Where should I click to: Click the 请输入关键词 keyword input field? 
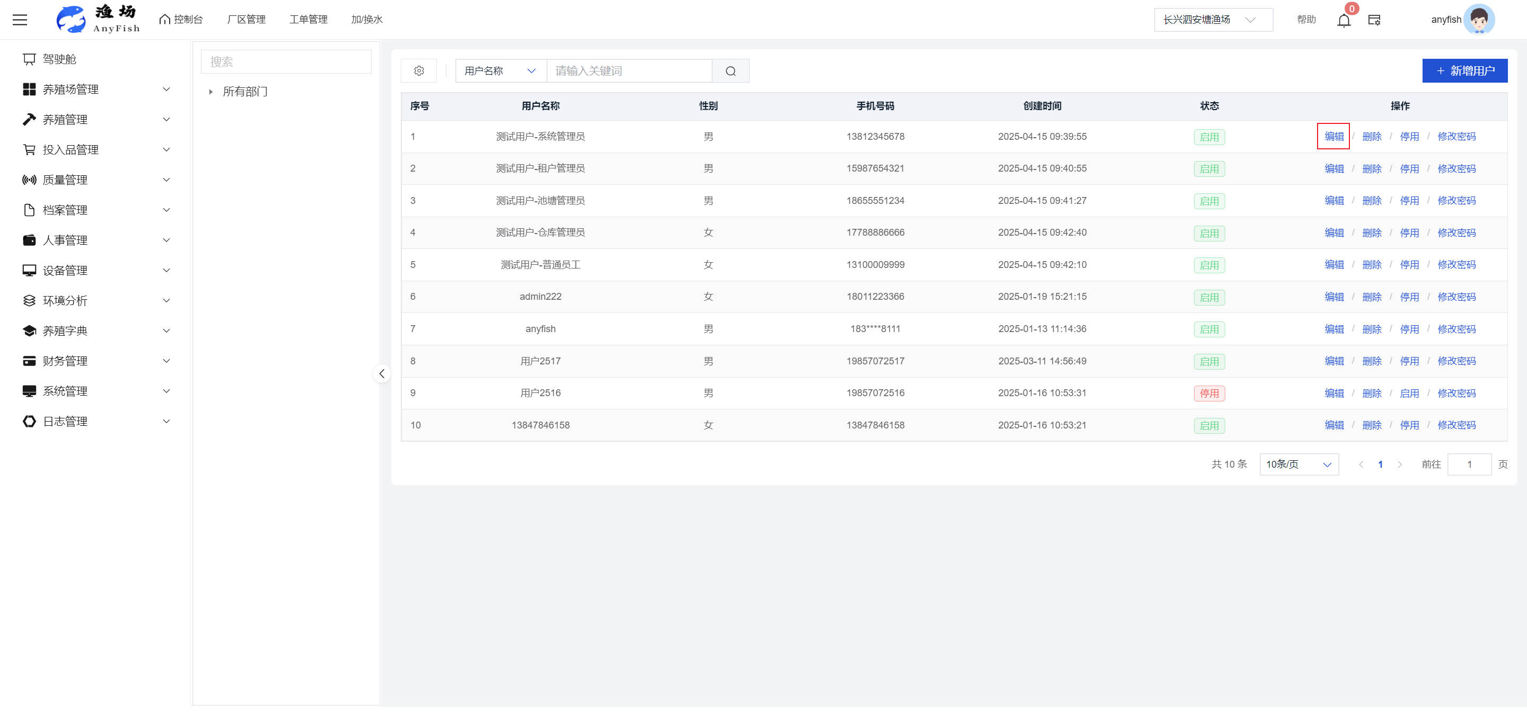click(628, 71)
